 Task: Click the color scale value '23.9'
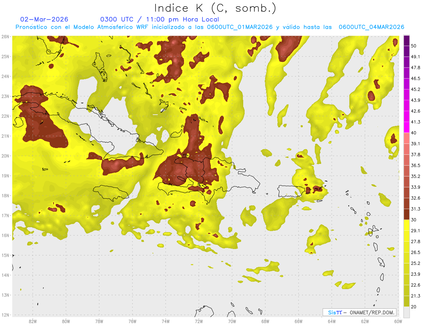click(416, 274)
